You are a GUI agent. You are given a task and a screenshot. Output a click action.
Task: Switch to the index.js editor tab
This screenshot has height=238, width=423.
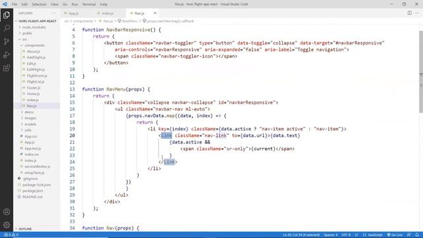pos(107,13)
